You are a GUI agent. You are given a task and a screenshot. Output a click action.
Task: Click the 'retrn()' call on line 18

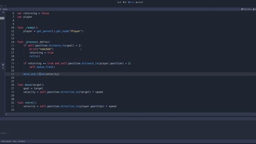(x=35, y=56)
